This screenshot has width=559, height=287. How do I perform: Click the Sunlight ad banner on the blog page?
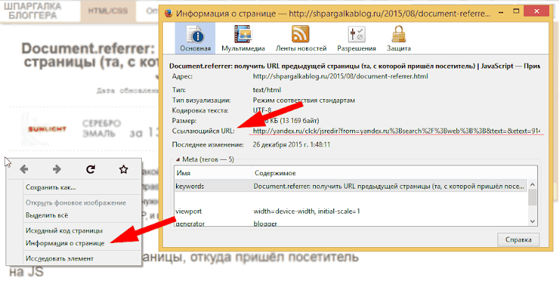(48, 129)
